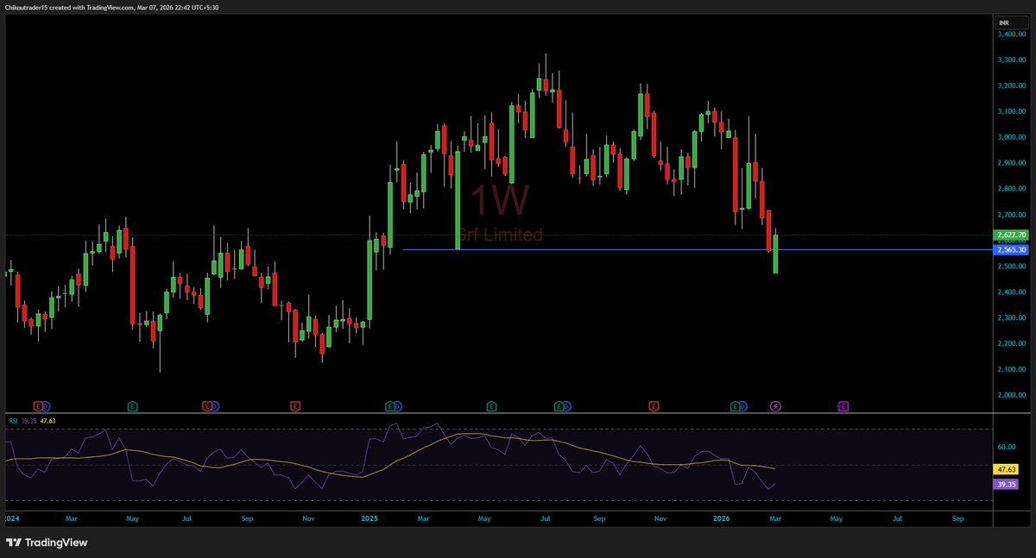The image size is (1036, 558).
Task: Click the lightning split icon near March 2026
Action: click(774, 405)
